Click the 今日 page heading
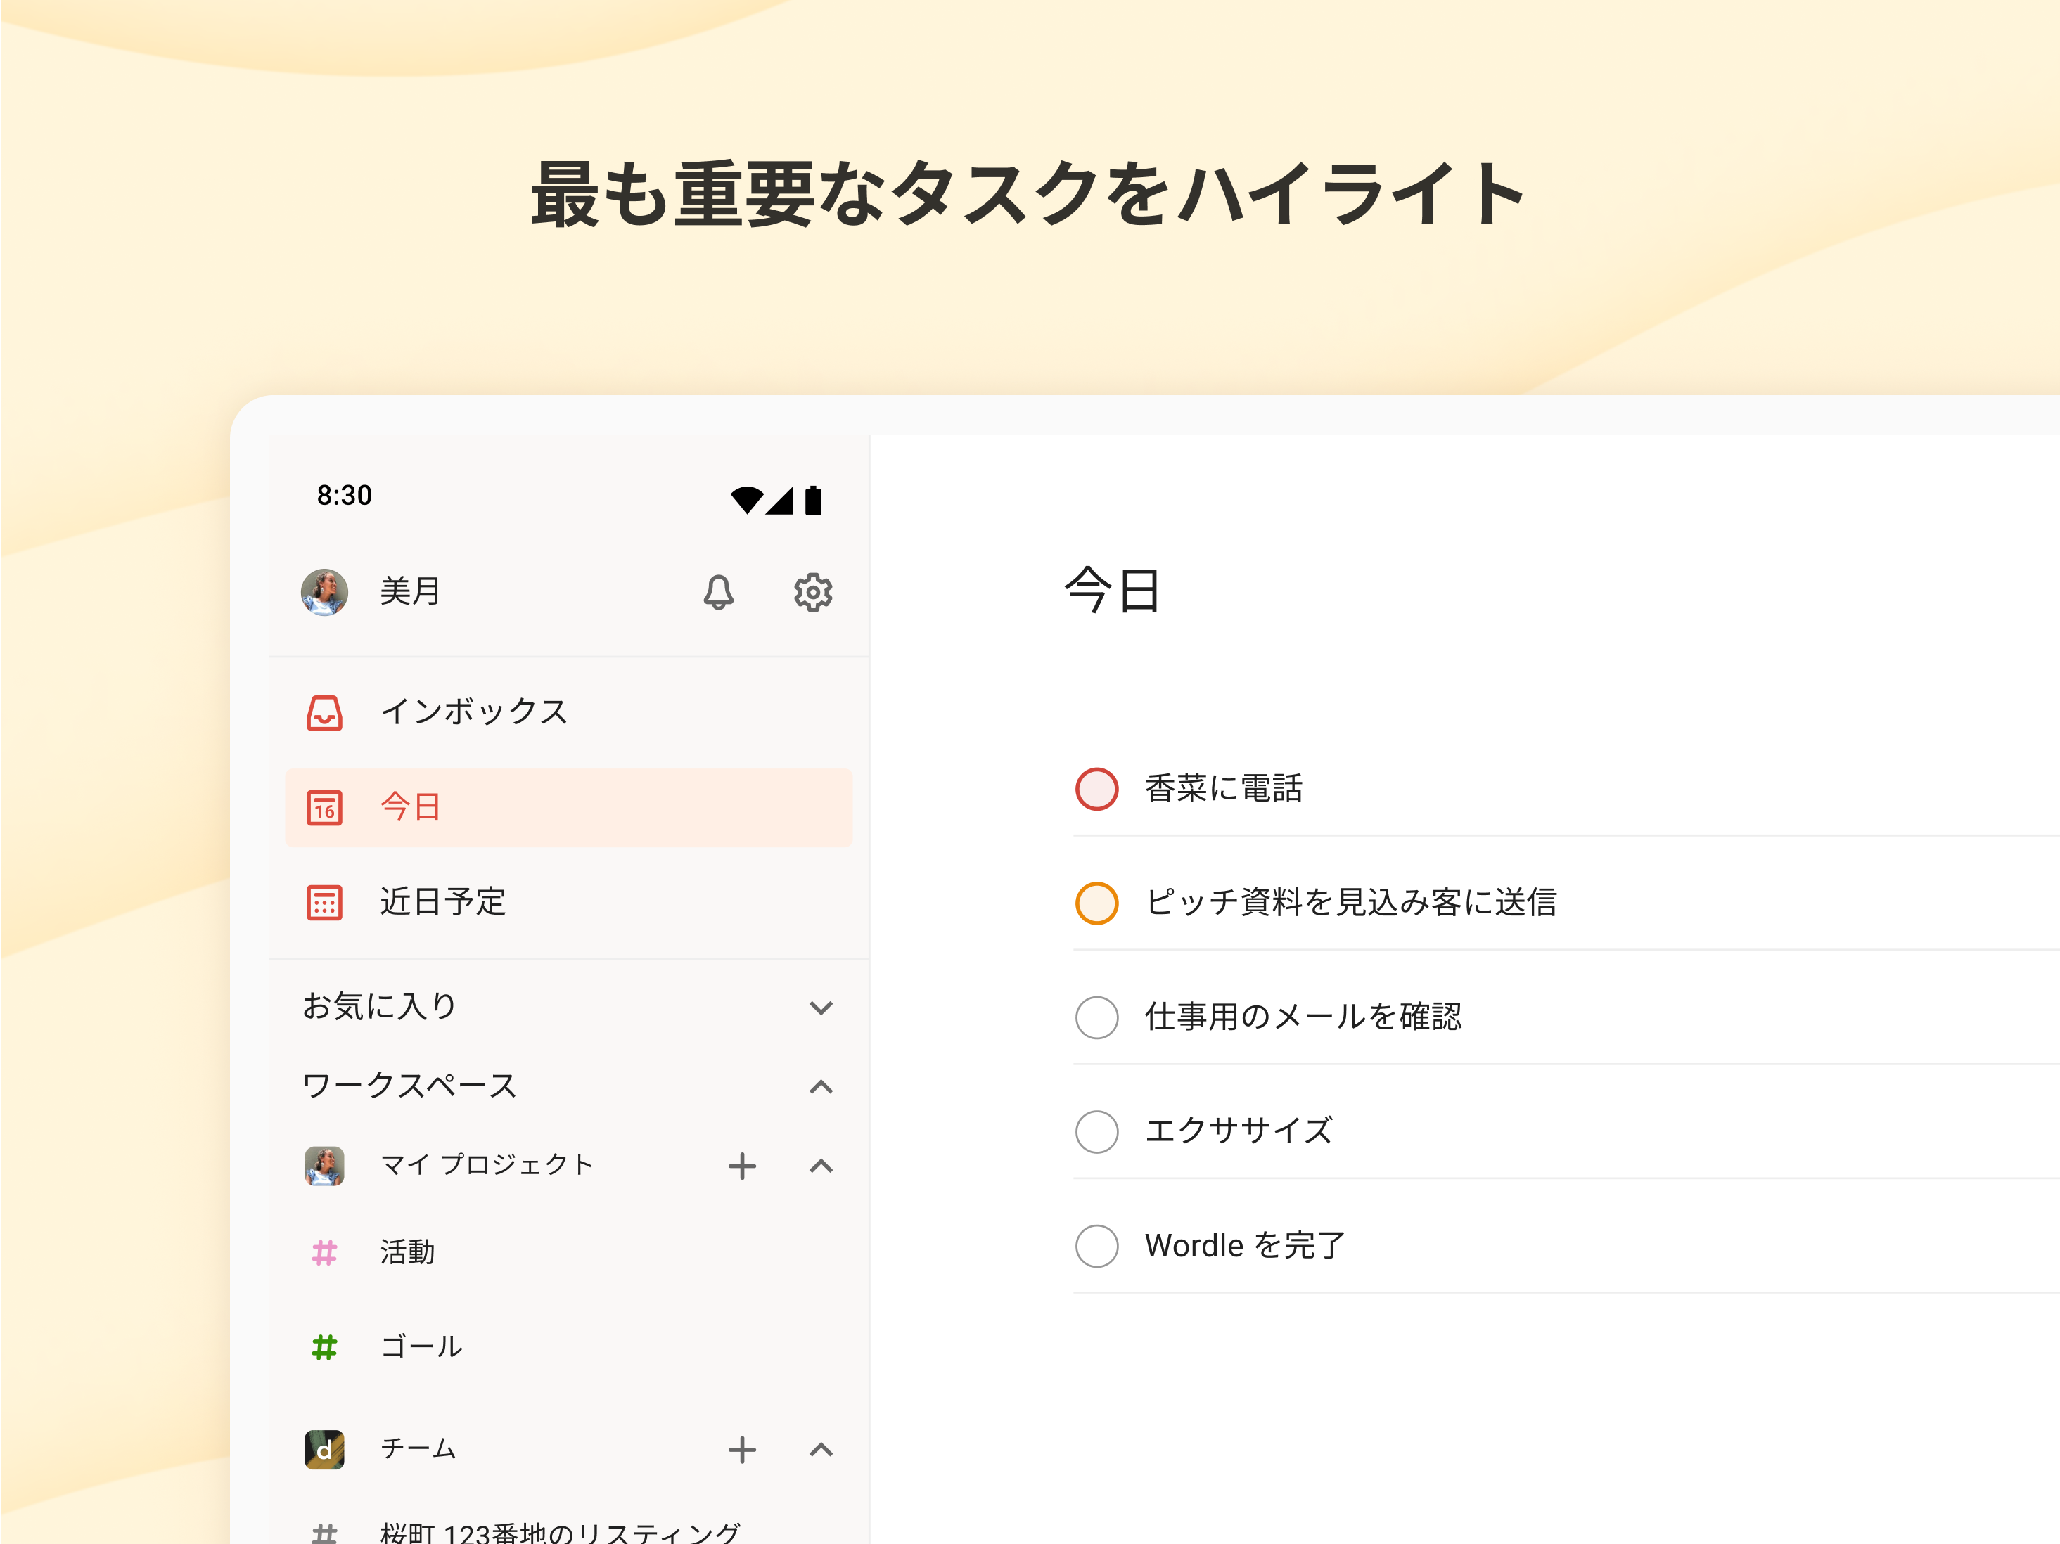 coord(1113,591)
